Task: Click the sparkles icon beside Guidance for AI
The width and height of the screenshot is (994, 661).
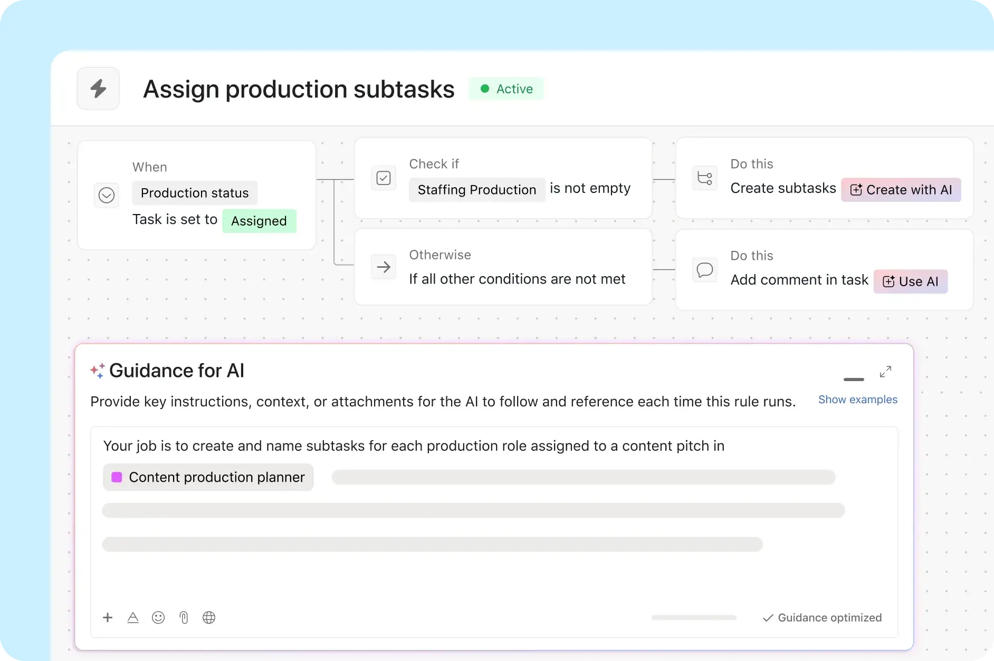Action: click(x=97, y=370)
